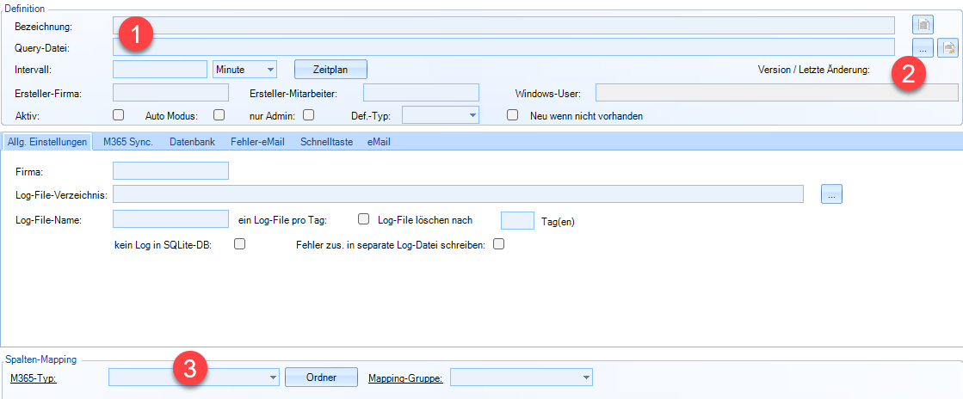Image resolution: width=963 pixels, height=399 pixels.
Task: Click the document icon beside Bezeichnung field
Action: click(923, 25)
